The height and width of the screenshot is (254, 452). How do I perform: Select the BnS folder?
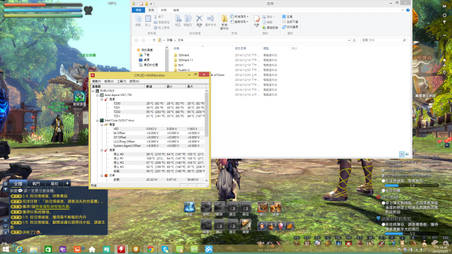coord(179,65)
